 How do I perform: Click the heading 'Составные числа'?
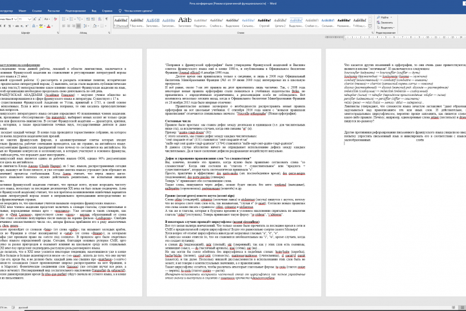178,121
